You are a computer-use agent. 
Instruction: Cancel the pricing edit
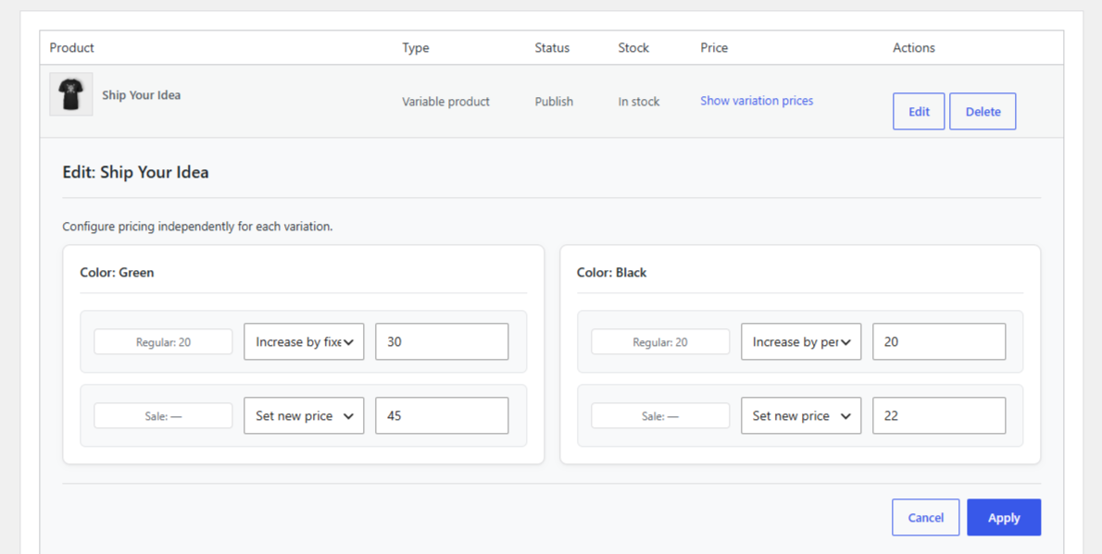point(926,518)
